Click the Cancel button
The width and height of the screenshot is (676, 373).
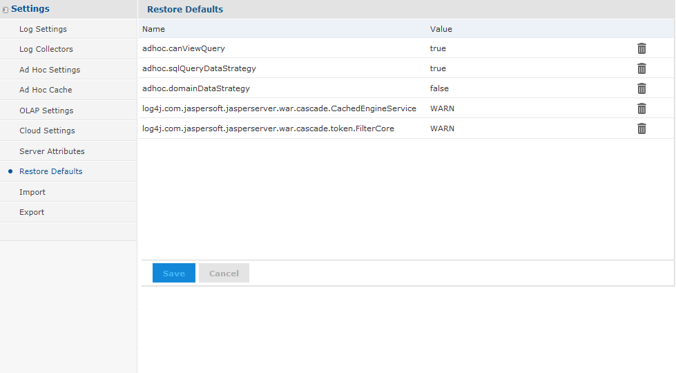pos(224,273)
